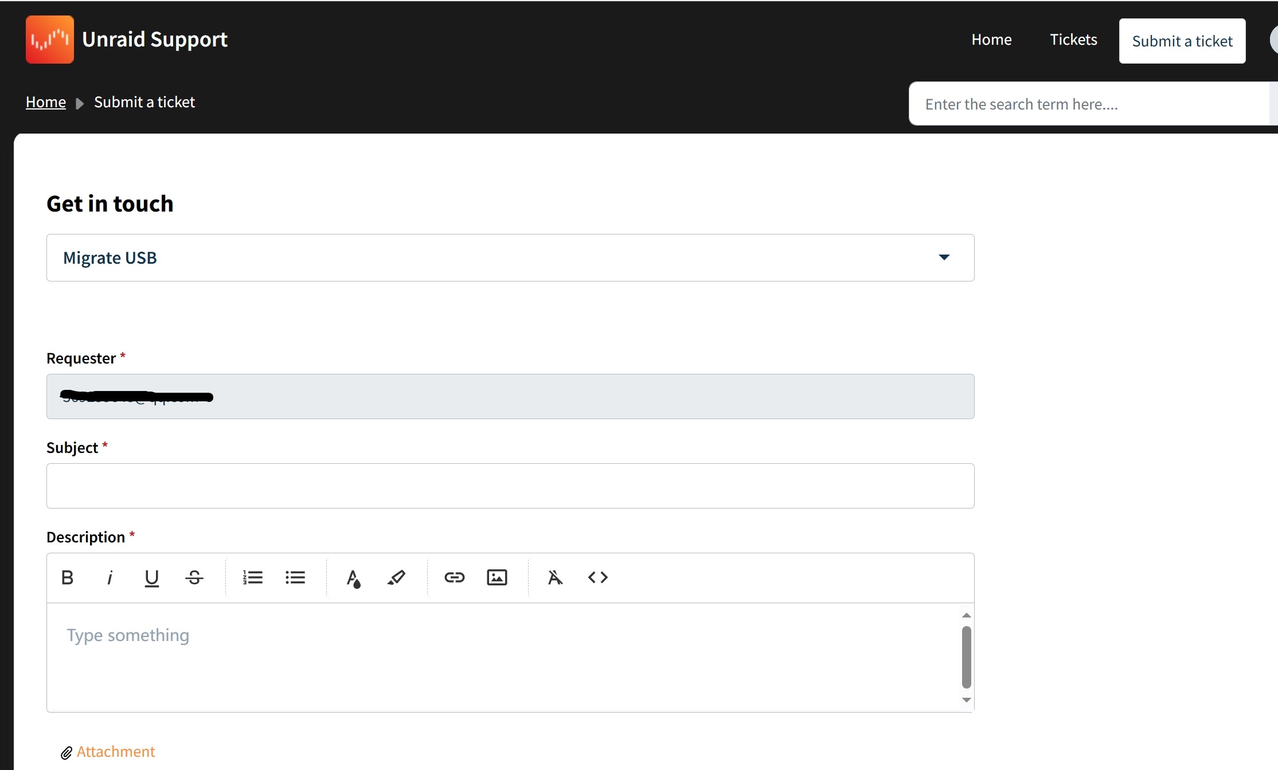Screen dimensions: 1278x770
Task: Click into the Subject field
Action: pyautogui.click(x=510, y=486)
